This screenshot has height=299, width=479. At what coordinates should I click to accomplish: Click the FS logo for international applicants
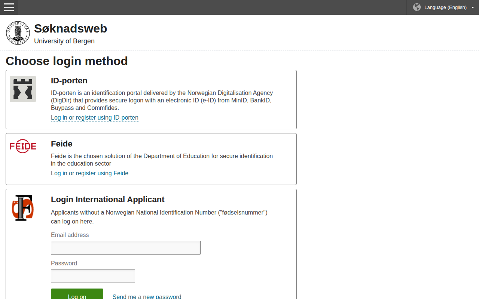pos(23,208)
